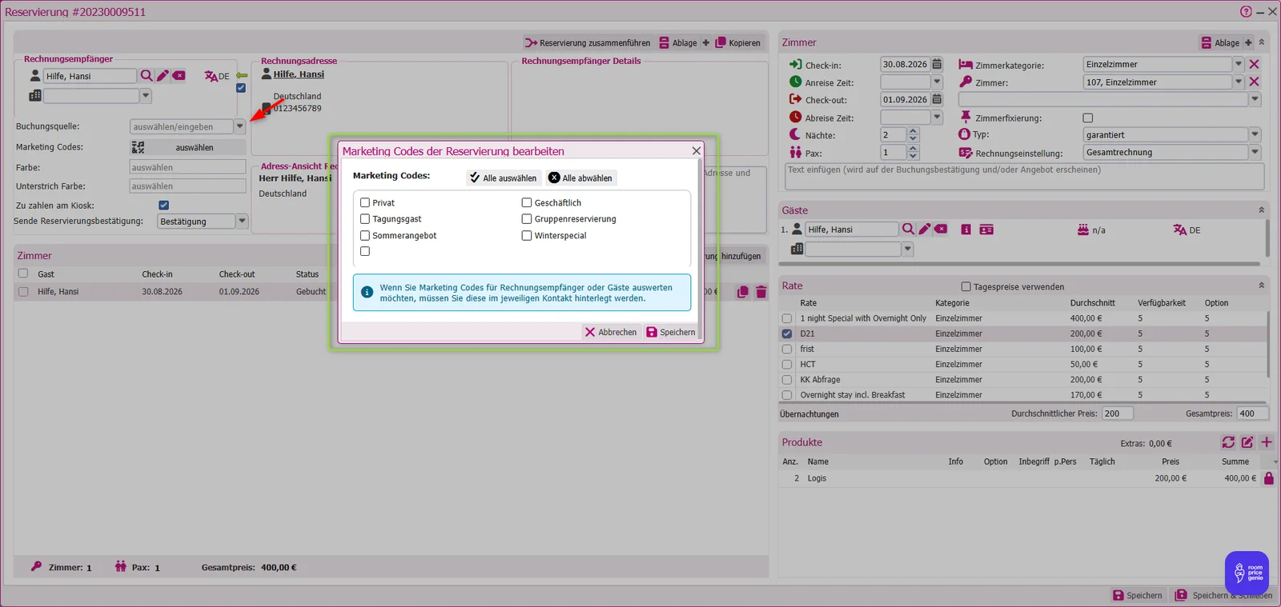
Task: Check the Geschäftlich marketing code
Action: click(x=527, y=203)
